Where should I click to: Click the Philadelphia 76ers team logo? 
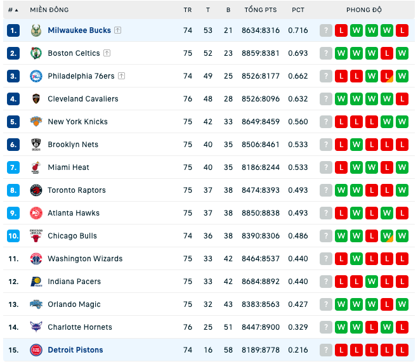(x=36, y=76)
